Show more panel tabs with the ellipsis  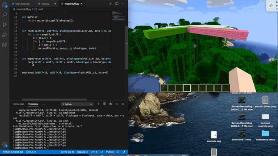click(x=44, y=104)
